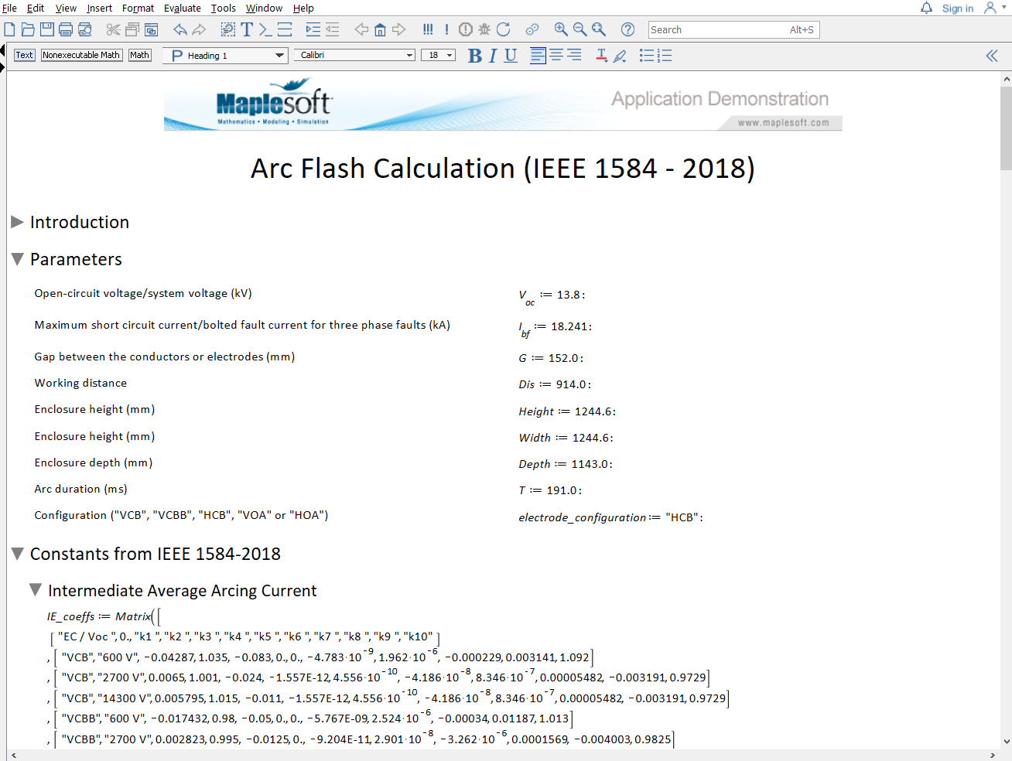Open the debugger bug icon
Image resolution: width=1012 pixels, height=761 pixels.
pos(484,29)
